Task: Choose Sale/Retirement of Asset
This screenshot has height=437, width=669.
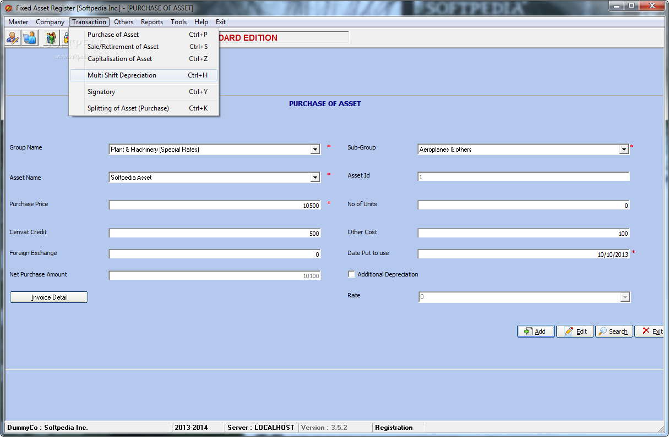Action: 144,47
